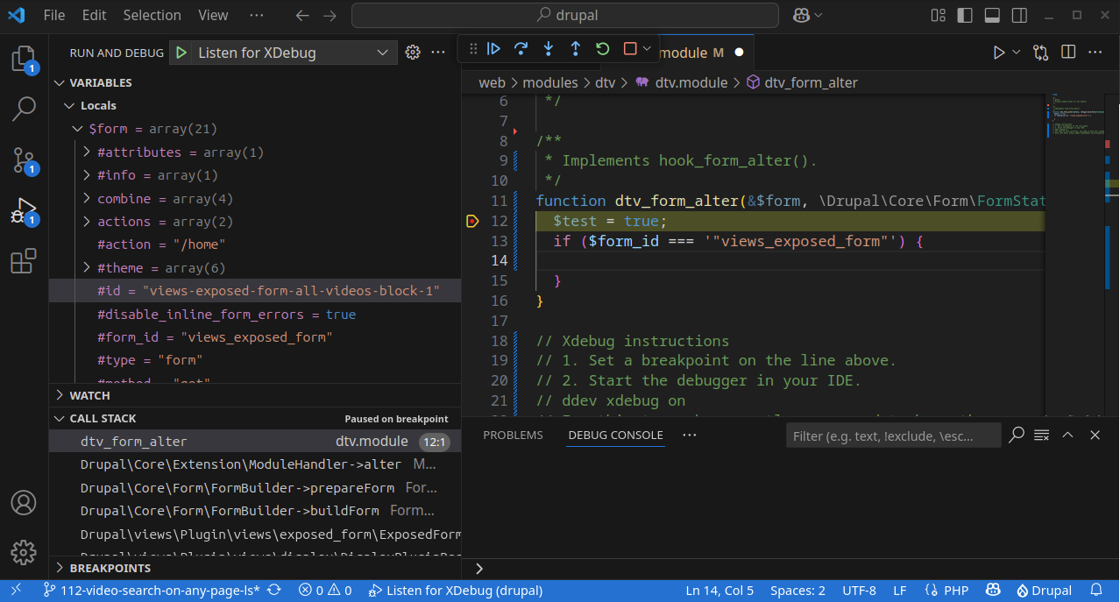
Task: Open the Explorer view in activity bar
Action: click(x=24, y=59)
